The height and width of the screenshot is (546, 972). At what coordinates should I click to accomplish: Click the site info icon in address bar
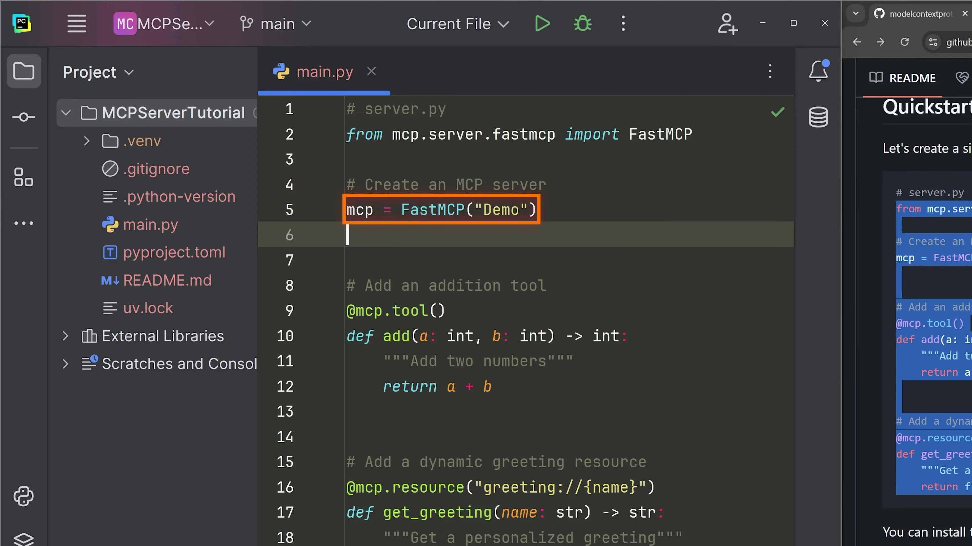point(933,42)
